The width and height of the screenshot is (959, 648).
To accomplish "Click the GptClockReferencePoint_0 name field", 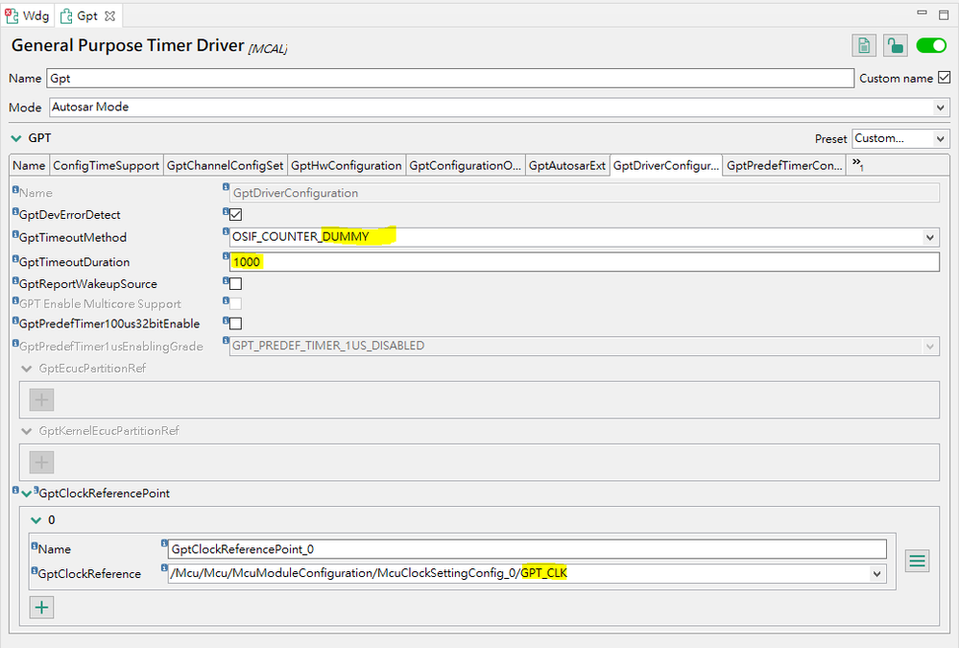I will coord(527,549).
